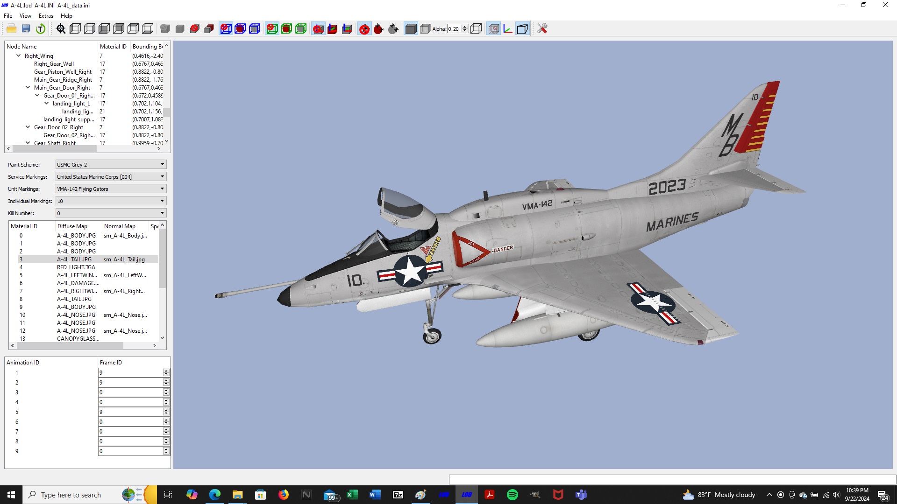This screenshot has width=897, height=504.
Task: Click the Normal Map column header
Action: (x=125, y=226)
